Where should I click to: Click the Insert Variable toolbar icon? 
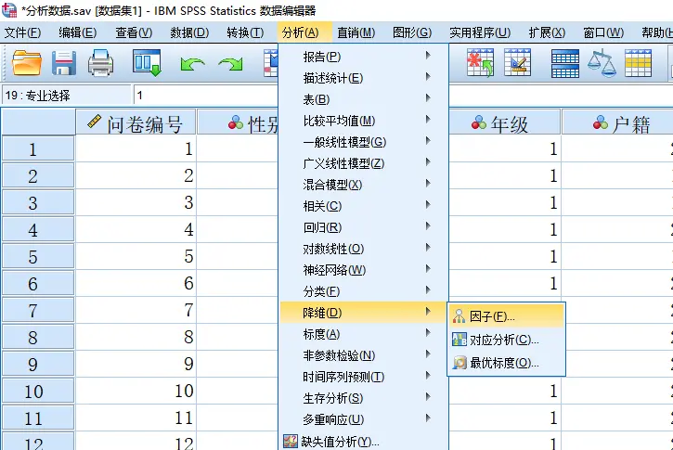517,63
